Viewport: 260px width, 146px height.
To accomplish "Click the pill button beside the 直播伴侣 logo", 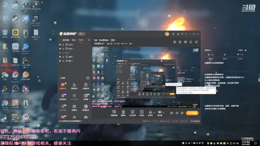I will [x=82, y=34].
